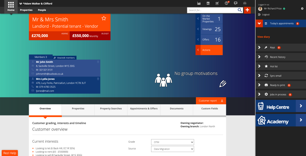Image resolution: width=306 pixels, height=156 pixels.
Task: Delete member Mrs Lydia Jones trash icon
Action: click(x=98, y=79)
